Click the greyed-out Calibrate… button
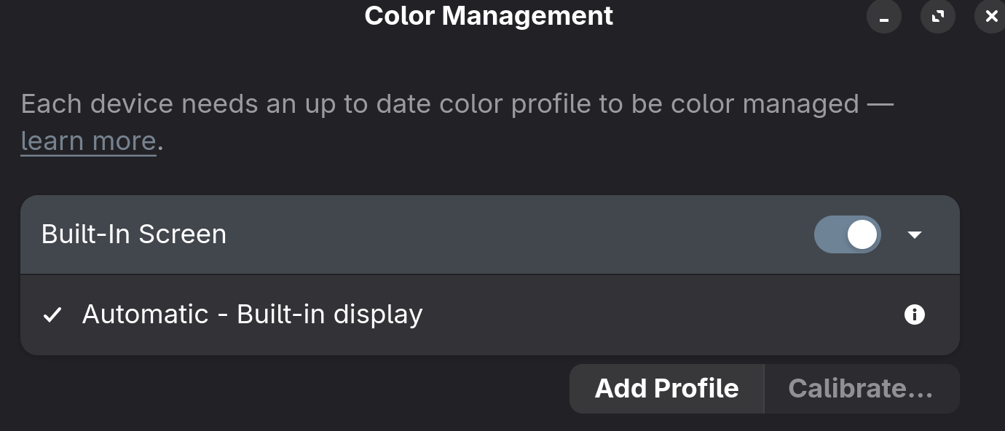This screenshot has width=1005, height=431. coord(861,389)
